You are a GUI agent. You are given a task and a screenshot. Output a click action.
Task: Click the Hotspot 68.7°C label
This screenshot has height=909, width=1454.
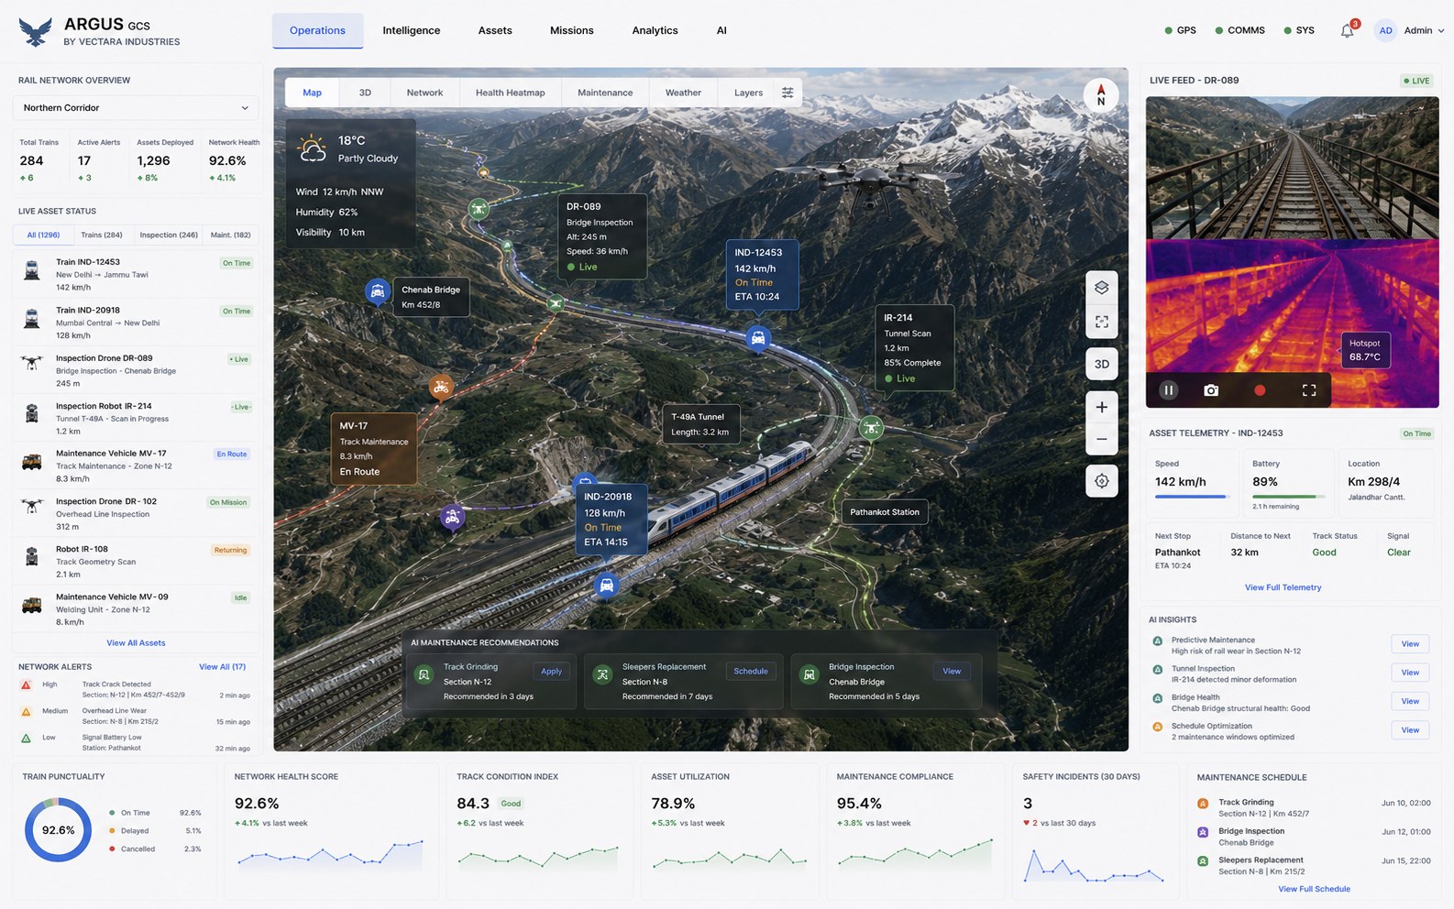(x=1364, y=350)
